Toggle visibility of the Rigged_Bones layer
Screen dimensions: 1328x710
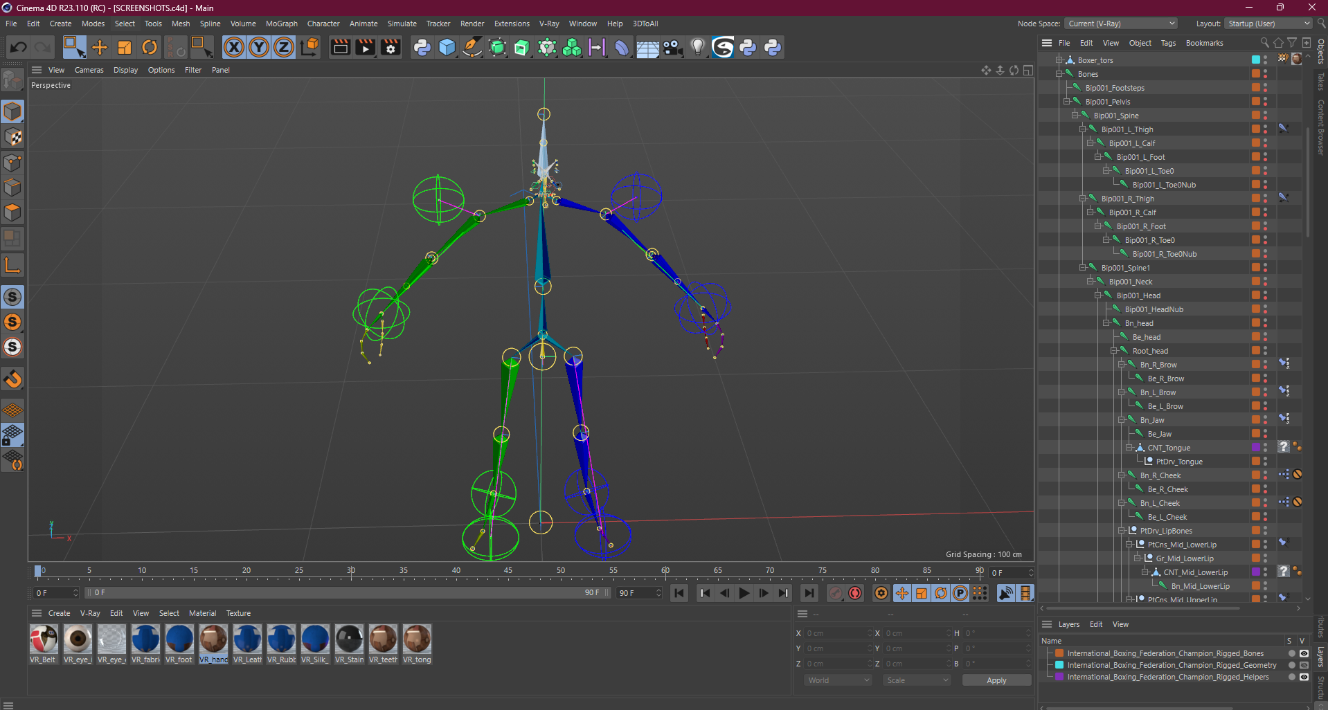[x=1304, y=653]
